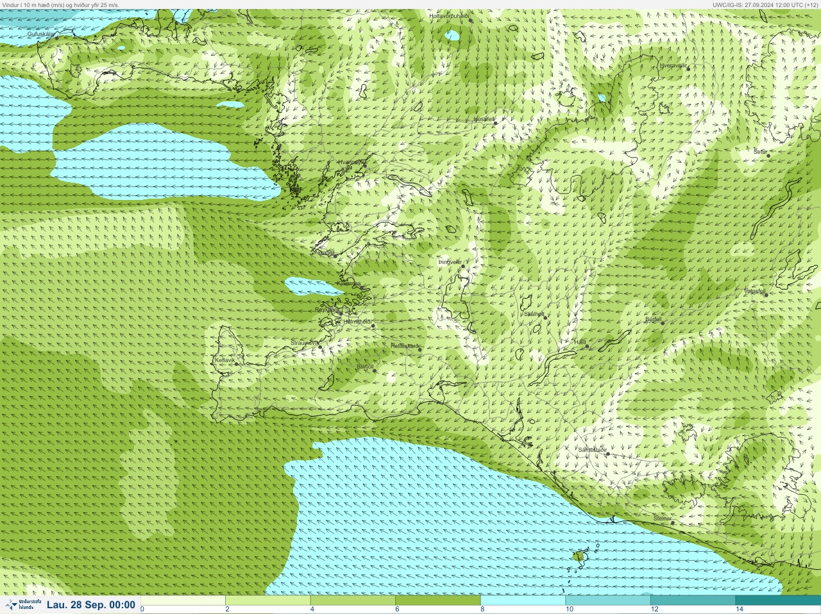Click the Straumsvík station label
The image size is (821, 614).
[305, 343]
